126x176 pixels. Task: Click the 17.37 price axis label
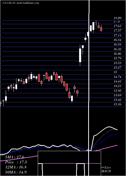click(x=117, y=31)
